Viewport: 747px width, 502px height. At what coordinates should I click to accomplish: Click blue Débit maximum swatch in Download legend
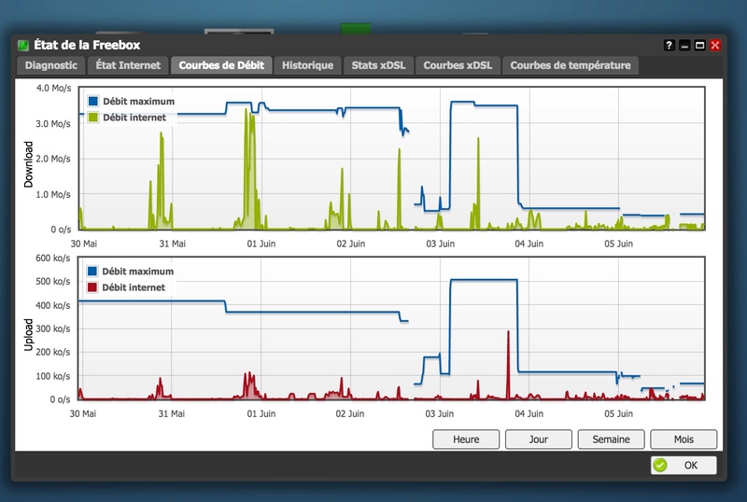click(92, 101)
